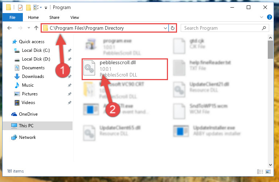The height and width of the screenshot is (182, 279).
Task: Click the Search Program input field
Action: [x=221, y=28]
